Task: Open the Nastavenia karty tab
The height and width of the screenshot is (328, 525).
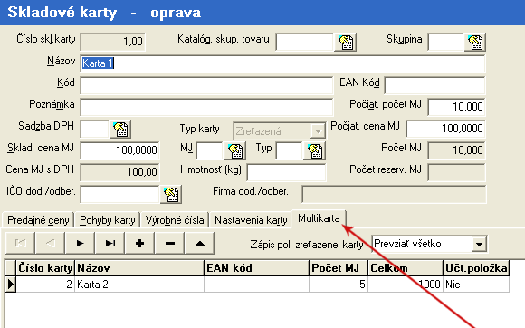Action: pyautogui.click(x=251, y=220)
